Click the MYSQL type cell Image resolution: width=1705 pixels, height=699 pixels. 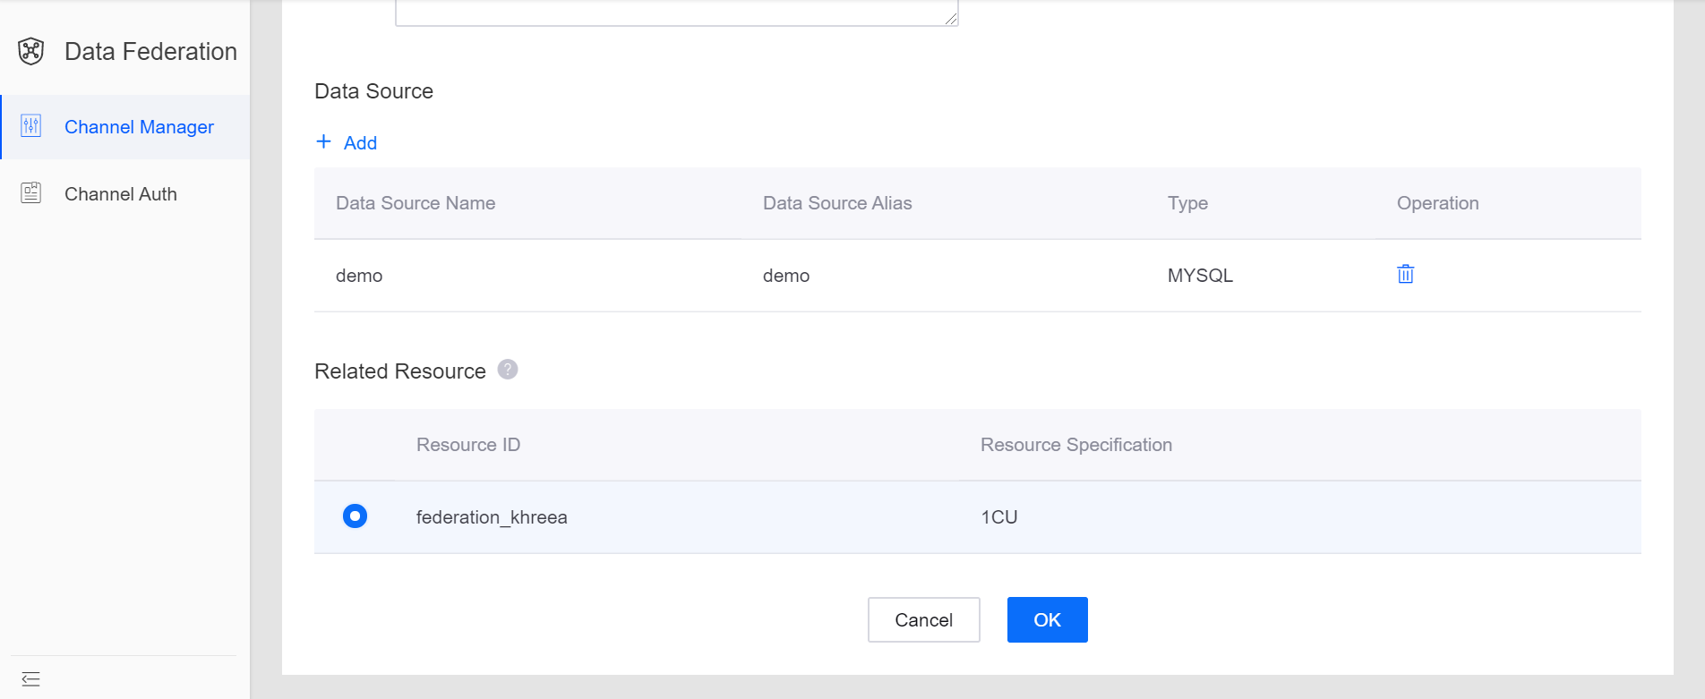pos(1200,276)
